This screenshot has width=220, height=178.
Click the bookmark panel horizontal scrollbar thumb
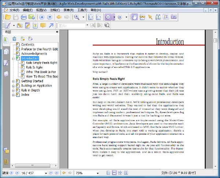click(x=32, y=166)
